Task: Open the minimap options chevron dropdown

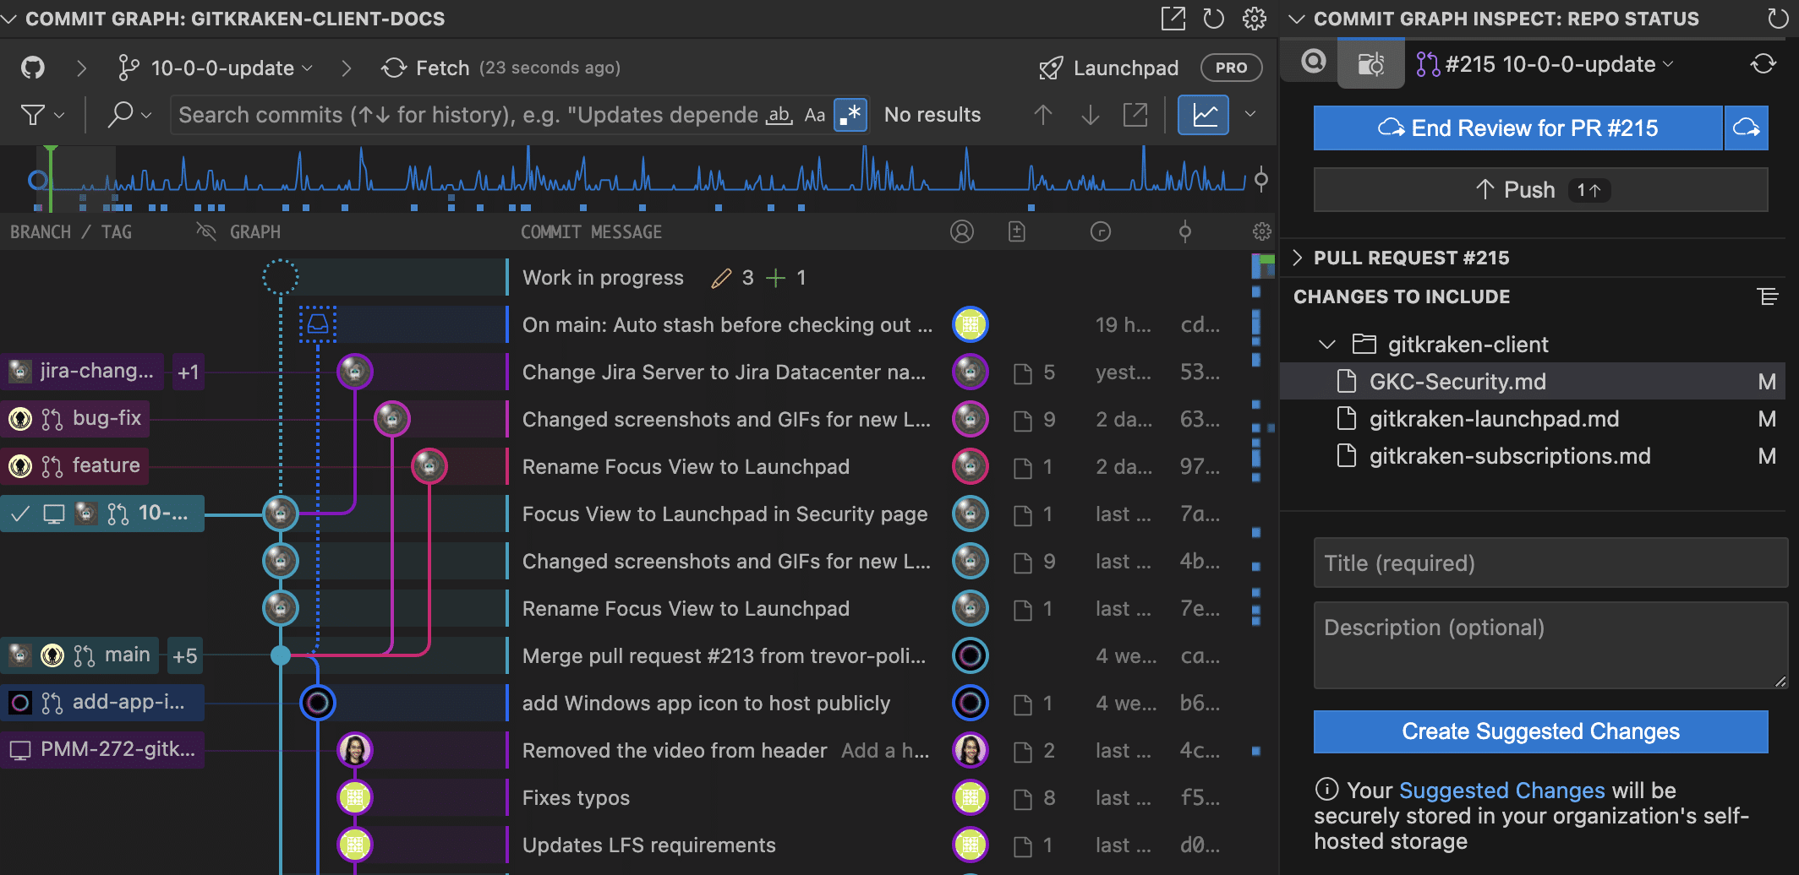Action: [1250, 115]
